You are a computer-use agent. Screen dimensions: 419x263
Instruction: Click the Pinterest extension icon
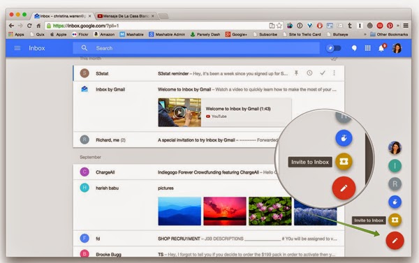390,26
